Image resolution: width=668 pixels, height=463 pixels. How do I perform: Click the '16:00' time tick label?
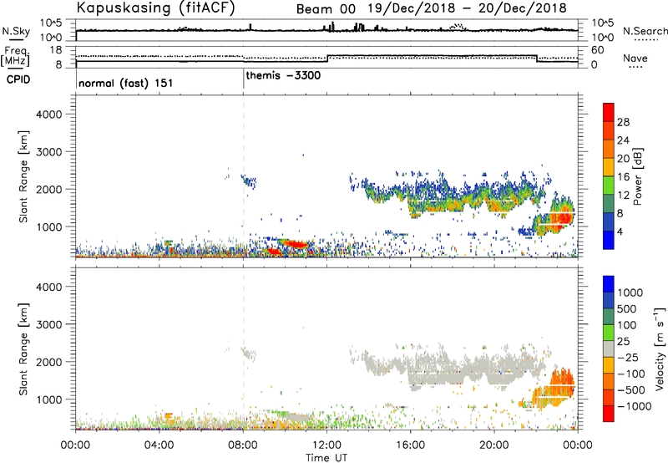pyautogui.click(x=410, y=445)
